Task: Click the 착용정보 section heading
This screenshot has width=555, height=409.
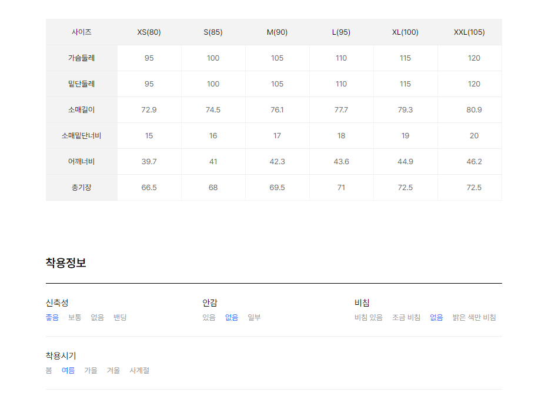Action: click(66, 263)
